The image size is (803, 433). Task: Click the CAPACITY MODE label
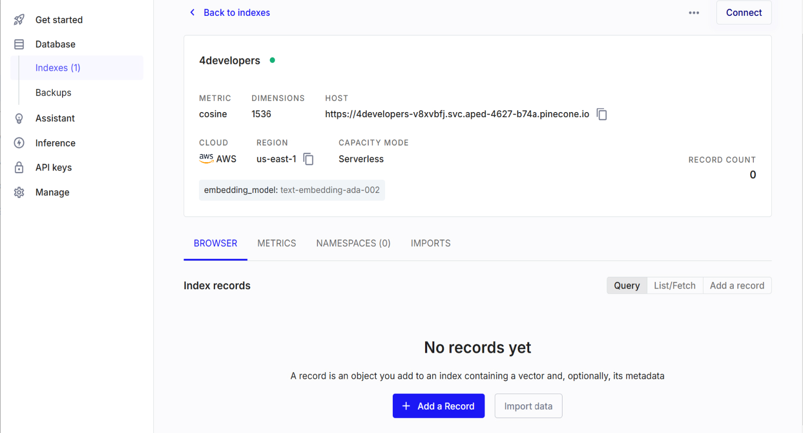point(373,143)
